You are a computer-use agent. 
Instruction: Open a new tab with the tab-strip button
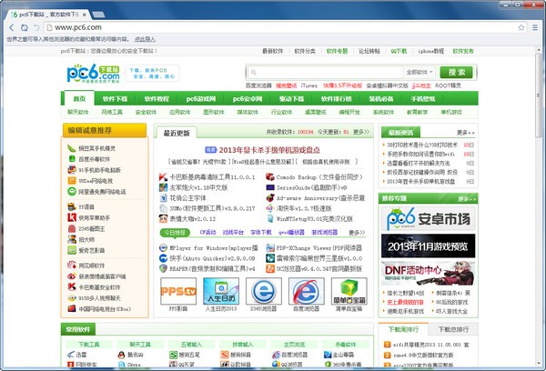point(98,15)
